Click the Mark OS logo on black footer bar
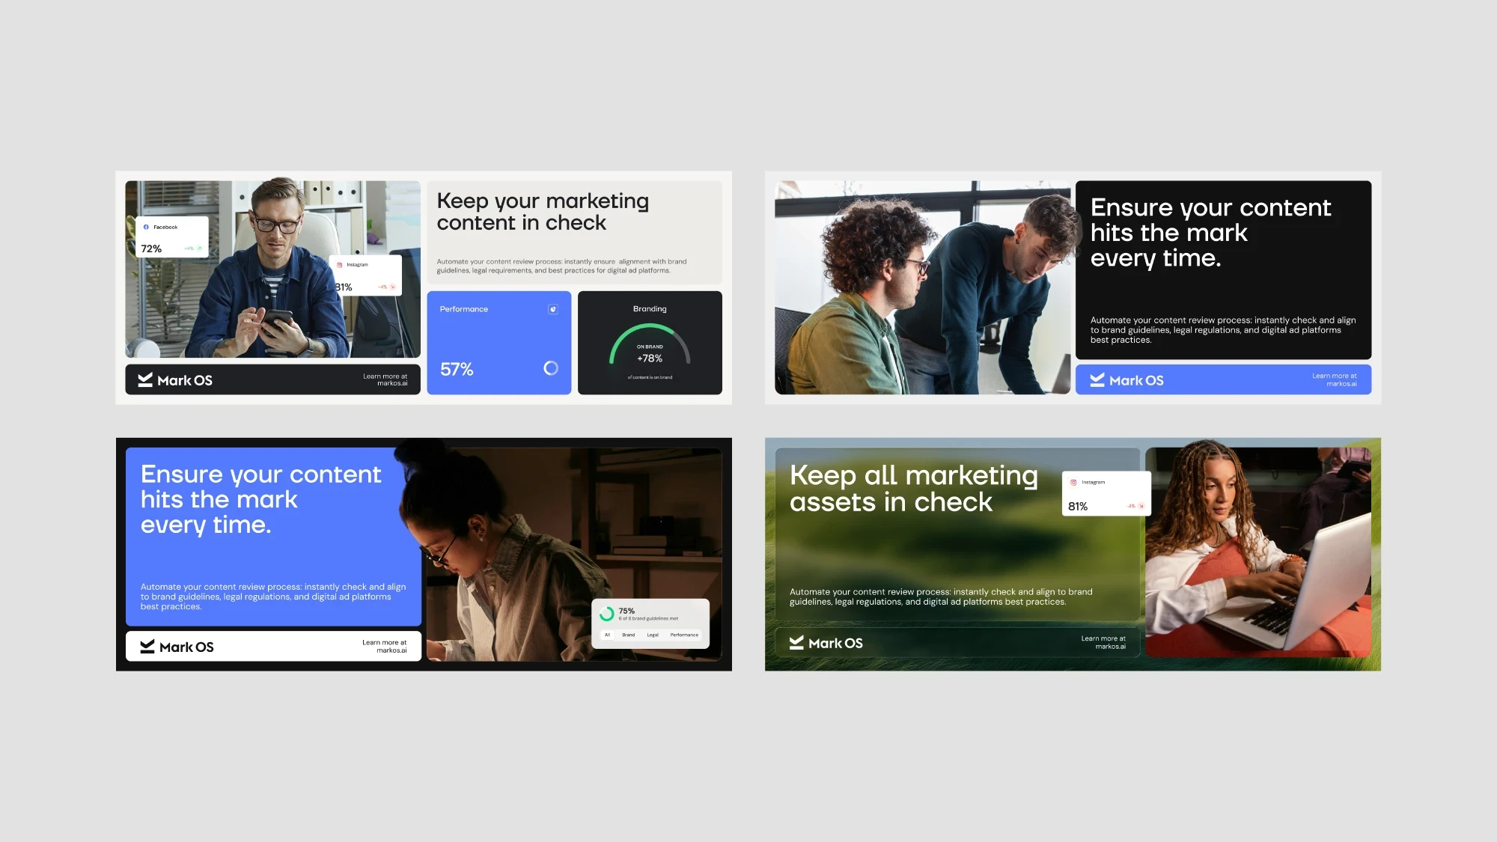 pos(175,380)
